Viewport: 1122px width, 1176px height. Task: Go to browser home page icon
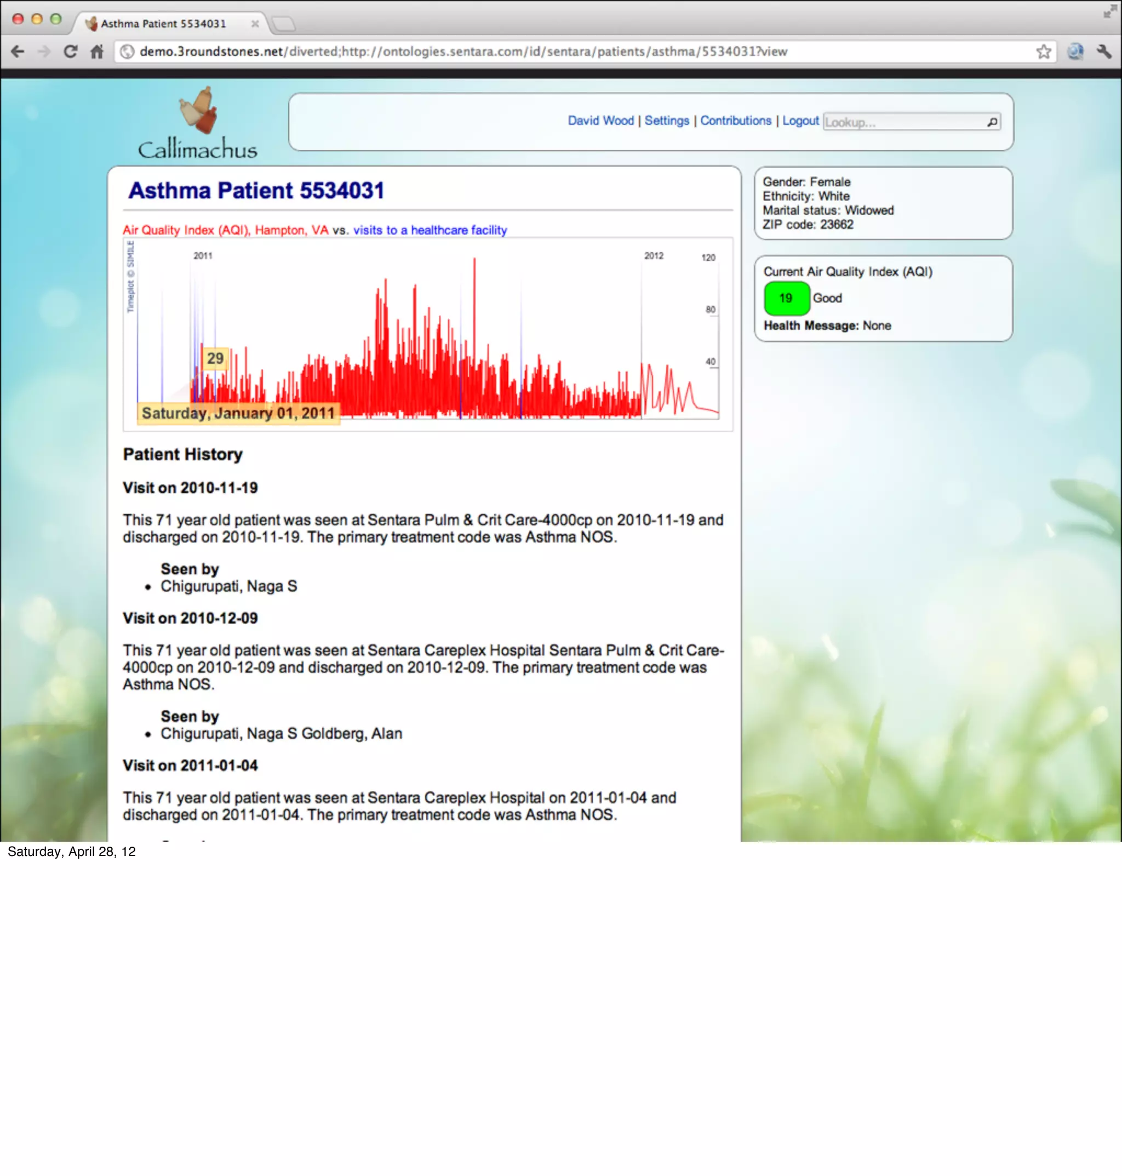click(x=97, y=52)
